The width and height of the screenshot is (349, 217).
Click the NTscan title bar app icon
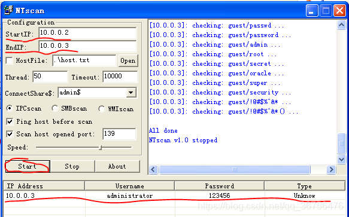point(9,10)
